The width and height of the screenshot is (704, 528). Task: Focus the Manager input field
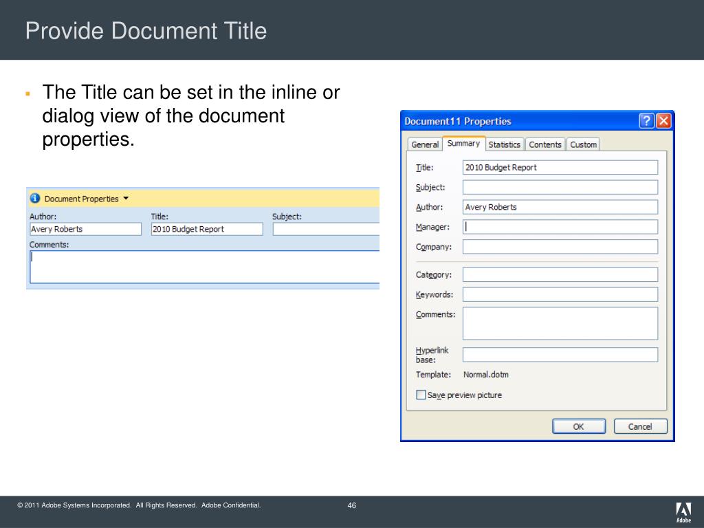click(560, 227)
